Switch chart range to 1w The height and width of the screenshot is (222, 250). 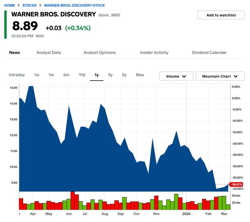tap(37, 75)
